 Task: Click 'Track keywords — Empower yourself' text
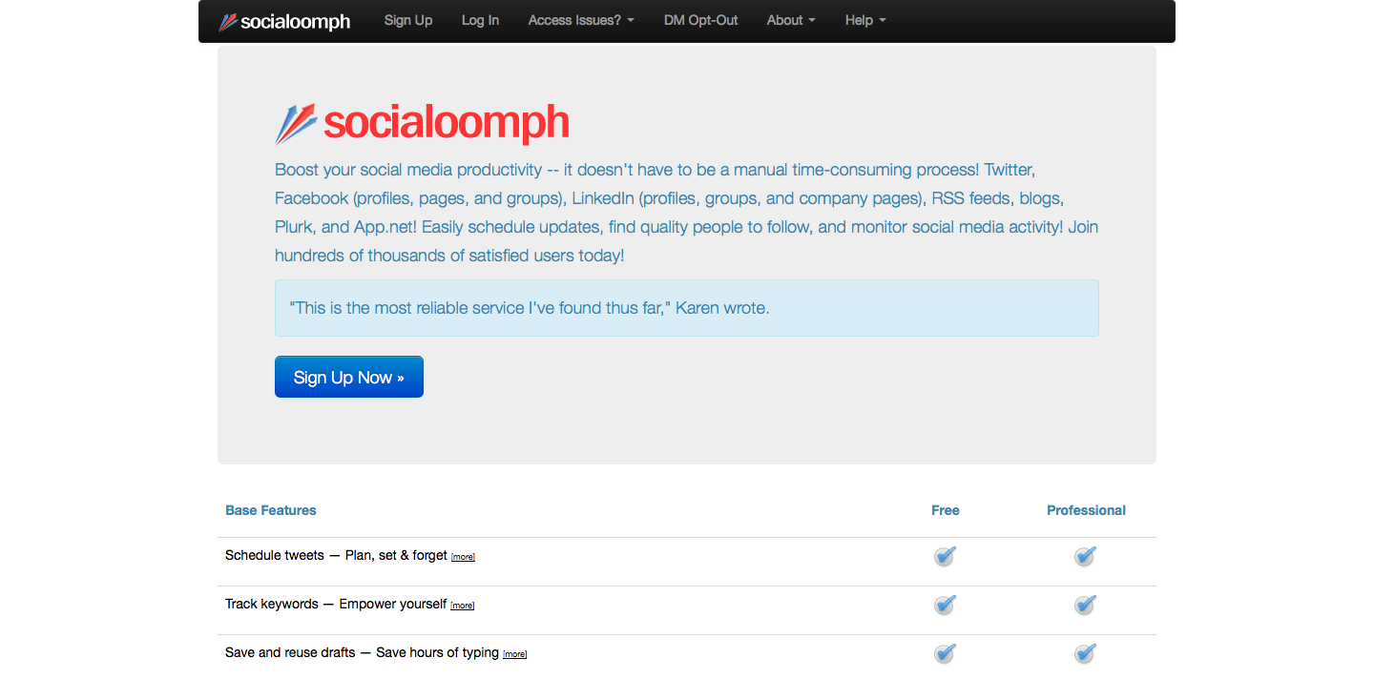point(336,604)
